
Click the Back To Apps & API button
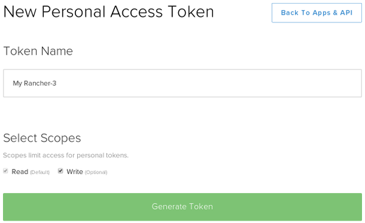(x=316, y=13)
